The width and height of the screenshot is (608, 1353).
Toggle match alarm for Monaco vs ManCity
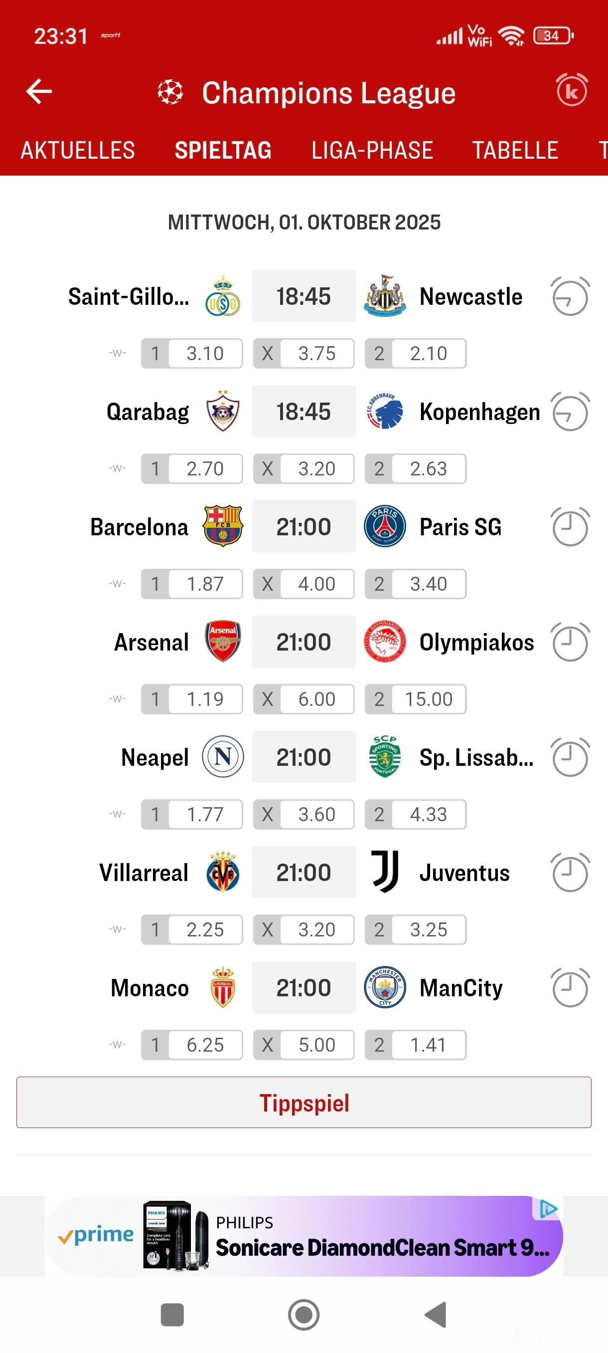(x=570, y=987)
